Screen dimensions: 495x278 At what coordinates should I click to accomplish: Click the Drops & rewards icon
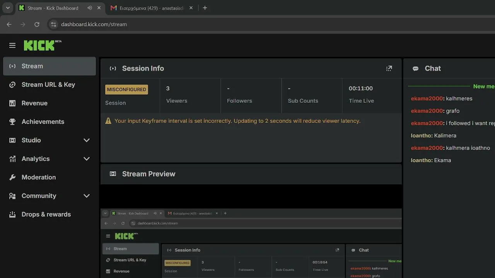[12, 214]
